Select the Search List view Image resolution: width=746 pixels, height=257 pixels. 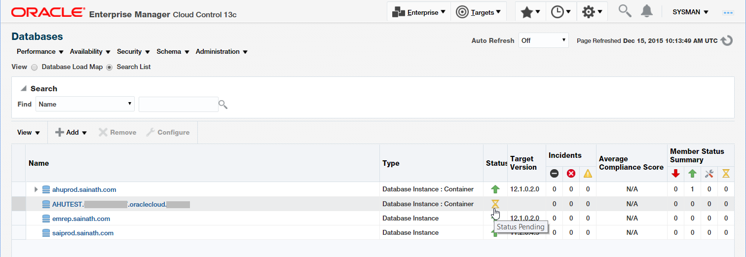pos(110,67)
